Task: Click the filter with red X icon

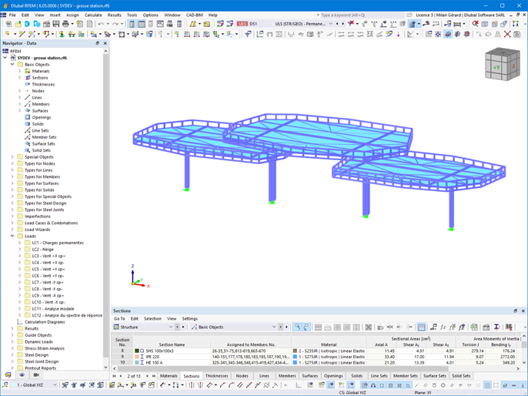Action: [351, 24]
